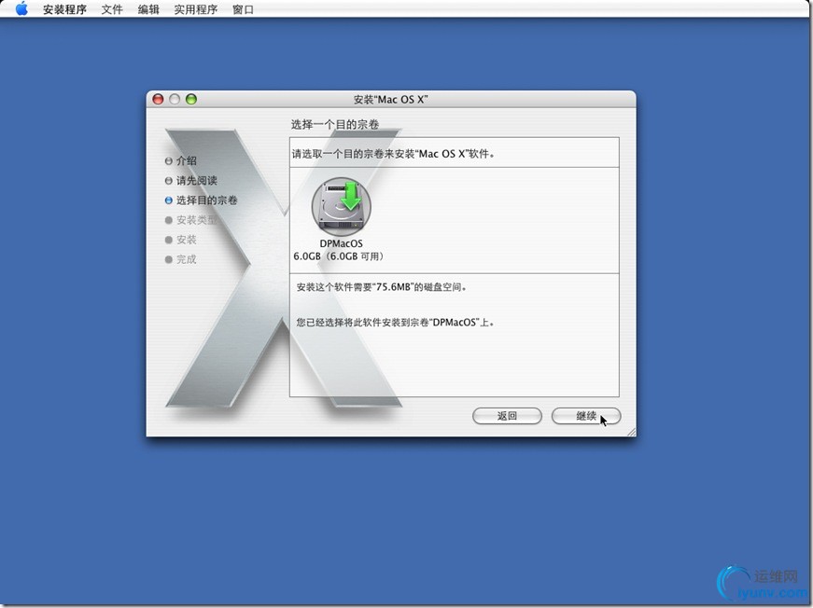
Task: Click the 安装类型 step in sidebar
Action: pyautogui.click(x=190, y=219)
